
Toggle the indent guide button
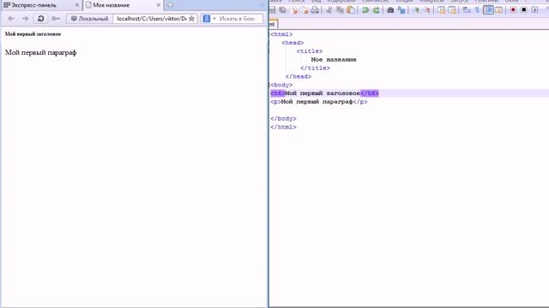(x=488, y=10)
